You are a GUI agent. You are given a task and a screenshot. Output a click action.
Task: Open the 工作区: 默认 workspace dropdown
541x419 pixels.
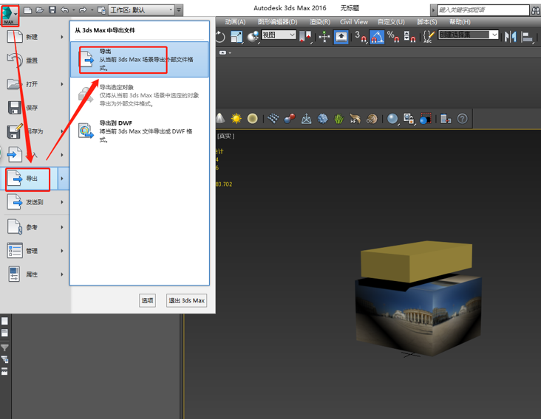(x=141, y=10)
